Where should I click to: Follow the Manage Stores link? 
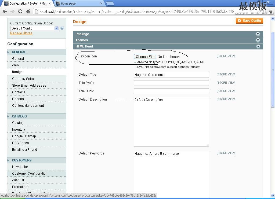[x=21, y=33]
